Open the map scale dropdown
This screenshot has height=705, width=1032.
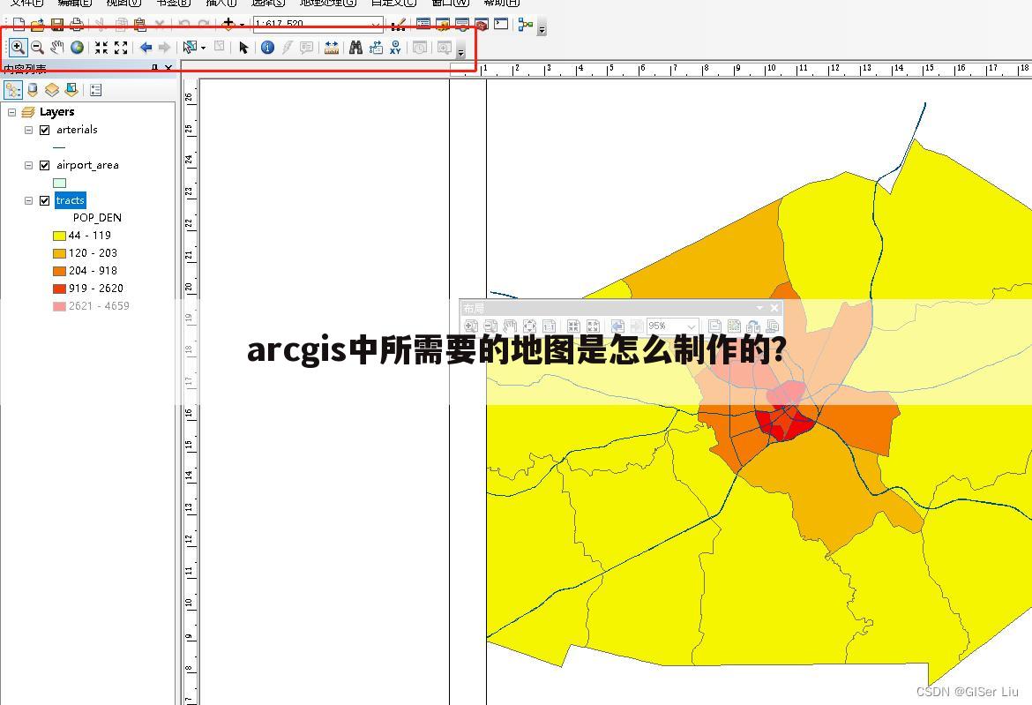pyautogui.click(x=376, y=25)
